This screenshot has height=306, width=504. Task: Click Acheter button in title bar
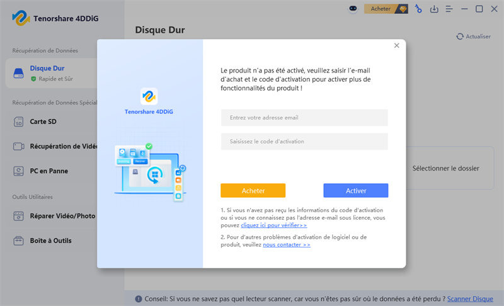(x=386, y=9)
